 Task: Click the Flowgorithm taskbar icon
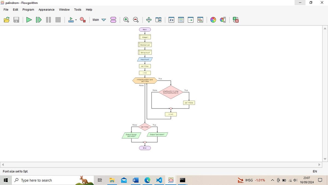point(171,180)
